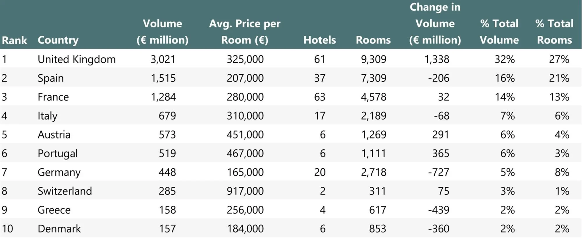Select United Kingdom's 32% total volume

[x=505, y=59]
